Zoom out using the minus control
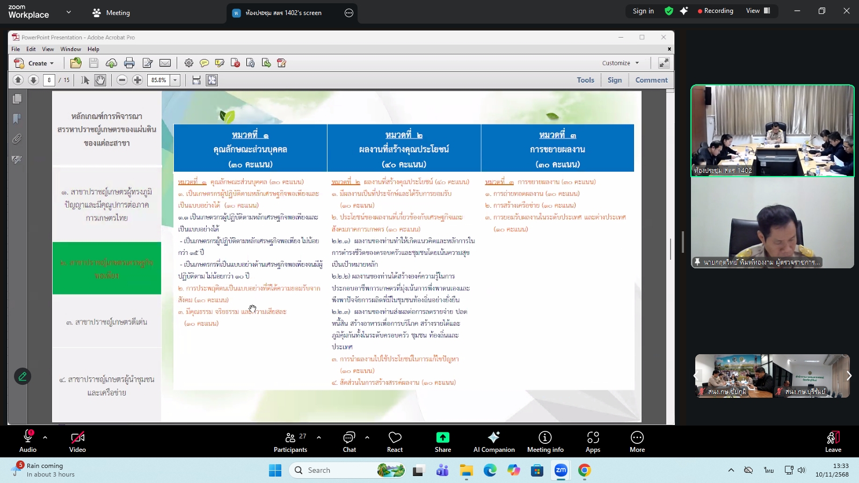The width and height of the screenshot is (859, 483). [122, 79]
